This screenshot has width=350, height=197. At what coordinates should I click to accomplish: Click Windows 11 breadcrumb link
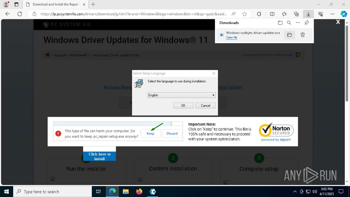pos(80,55)
